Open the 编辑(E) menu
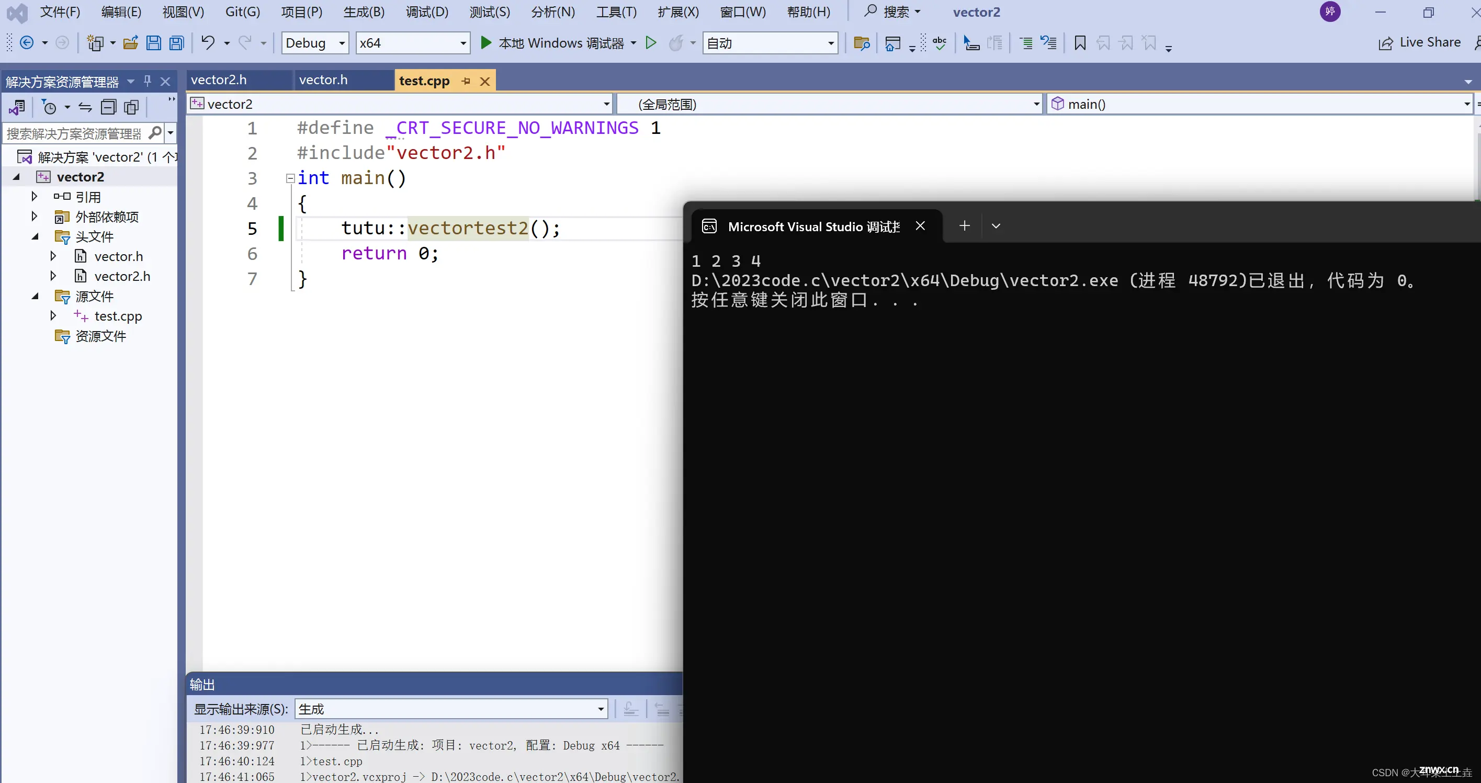This screenshot has width=1481, height=783. point(121,12)
